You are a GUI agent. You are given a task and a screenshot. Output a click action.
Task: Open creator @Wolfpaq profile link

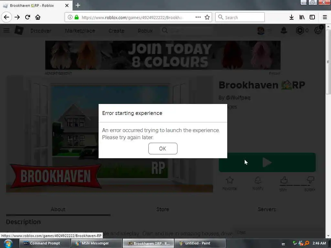click(238, 98)
